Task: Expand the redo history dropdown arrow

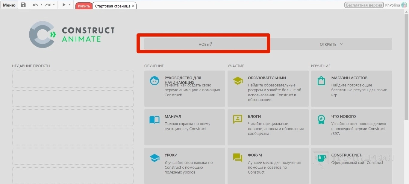Action: coord(54,5)
